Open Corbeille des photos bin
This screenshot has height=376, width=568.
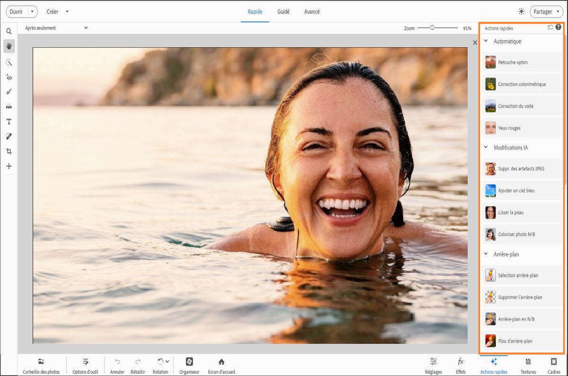(41, 366)
